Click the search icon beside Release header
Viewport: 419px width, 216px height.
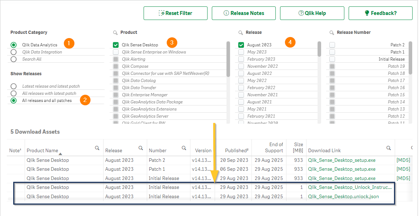coord(241,32)
